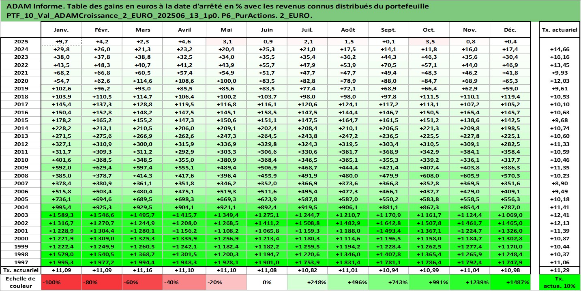Click the +1 579,0 cell in row 1998
The width and height of the screenshot is (581, 291).
pyautogui.click(x=61, y=255)
